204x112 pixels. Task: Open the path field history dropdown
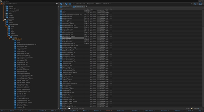[192, 4]
